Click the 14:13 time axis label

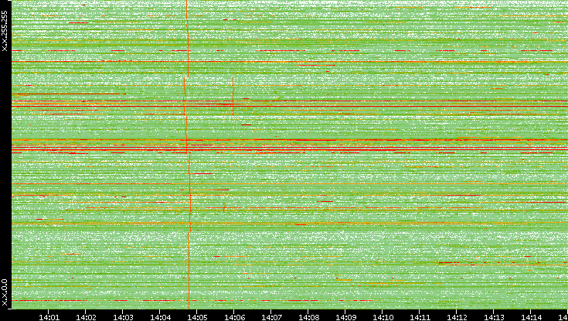click(494, 317)
